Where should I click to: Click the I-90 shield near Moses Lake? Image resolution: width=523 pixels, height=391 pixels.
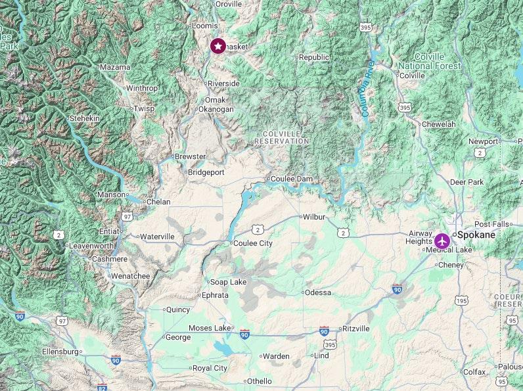coord(244,334)
